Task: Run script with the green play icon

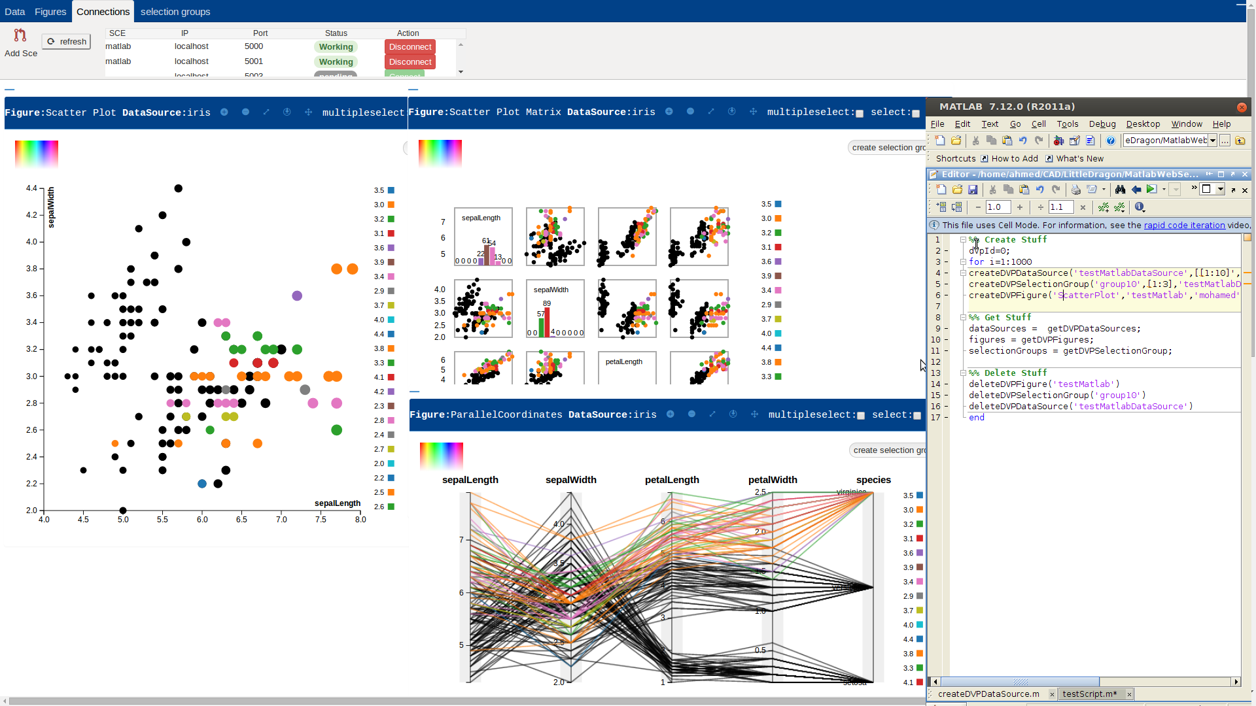Action: 1151,190
